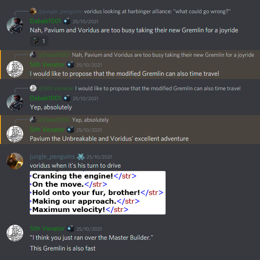This screenshot has width=260, height=260.
Task: Click the role badge next to the first Dabab1001 name
Action: click(x=67, y=21)
